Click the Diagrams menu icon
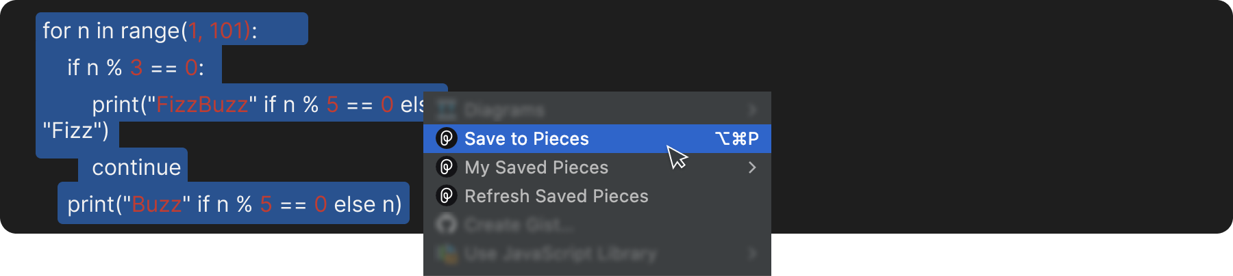Image resolution: width=1233 pixels, height=276 pixels. point(447,109)
